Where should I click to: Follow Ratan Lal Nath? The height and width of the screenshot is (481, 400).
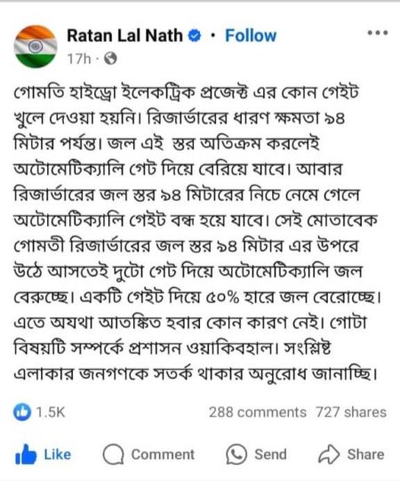point(251,36)
